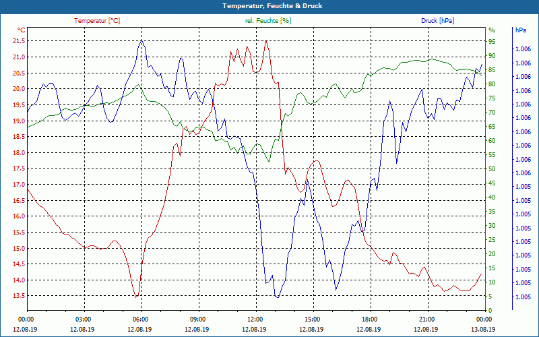This screenshot has width=539, height=337.
Task: Select the blue 'Druck [hPa]' legend label
Action: coord(437,21)
